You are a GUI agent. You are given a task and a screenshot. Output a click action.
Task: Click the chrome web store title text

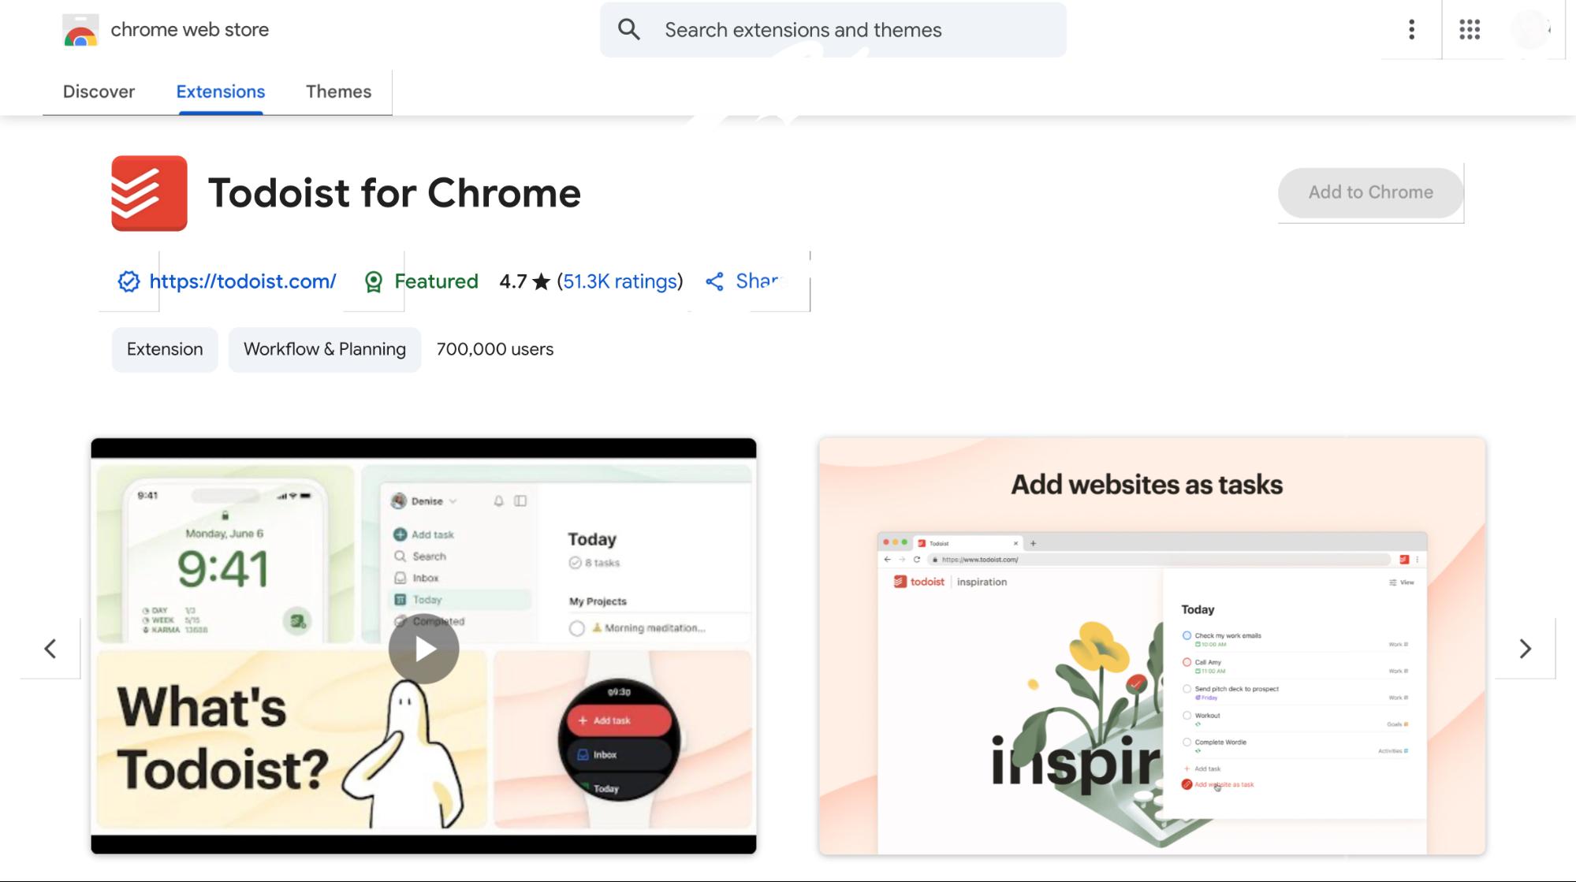click(190, 30)
